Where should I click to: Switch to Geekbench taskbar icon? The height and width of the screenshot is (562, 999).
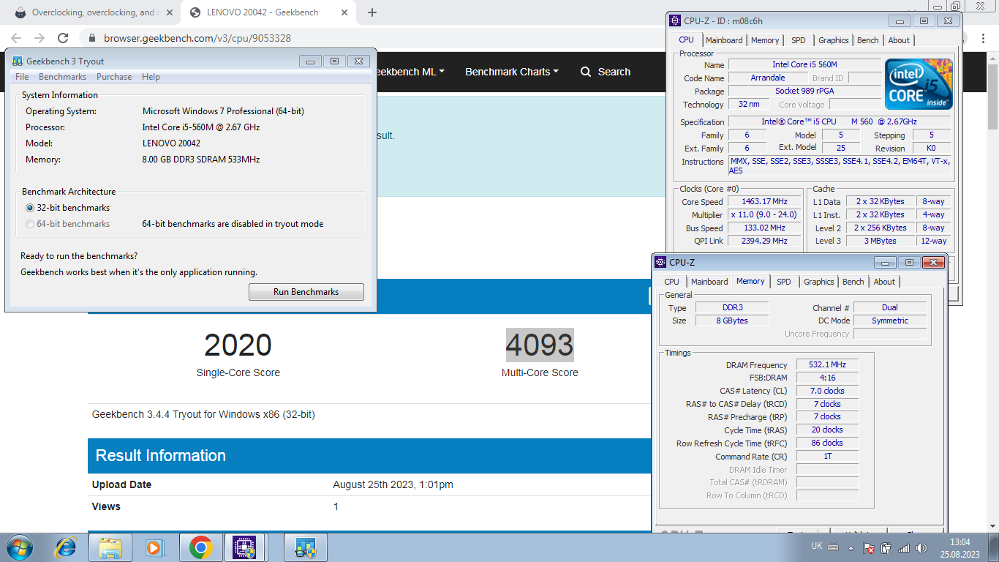tap(305, 547)
